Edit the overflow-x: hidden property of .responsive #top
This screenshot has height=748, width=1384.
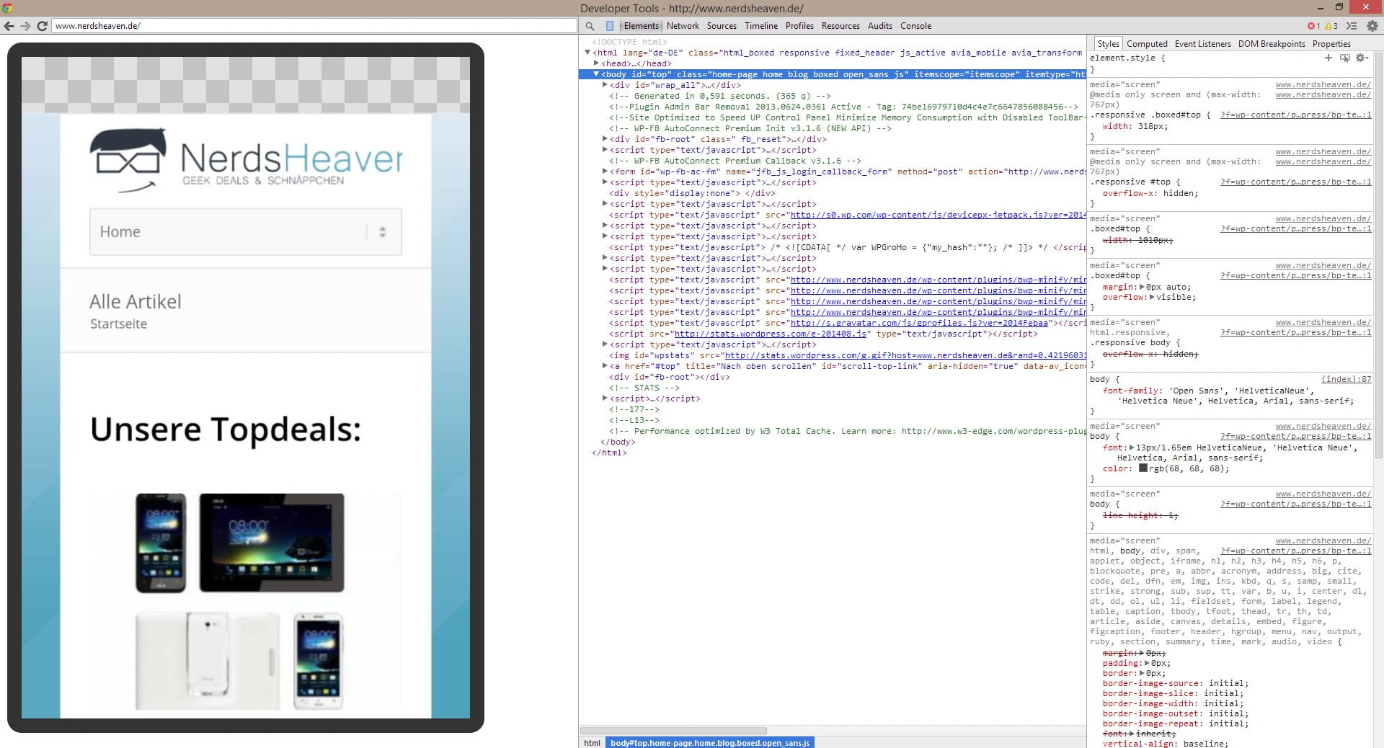[x=1150, y=193]
